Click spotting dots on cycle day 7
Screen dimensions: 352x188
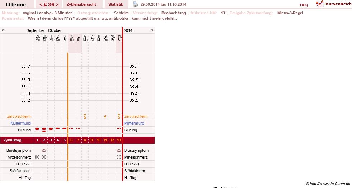tap(78, 129)
